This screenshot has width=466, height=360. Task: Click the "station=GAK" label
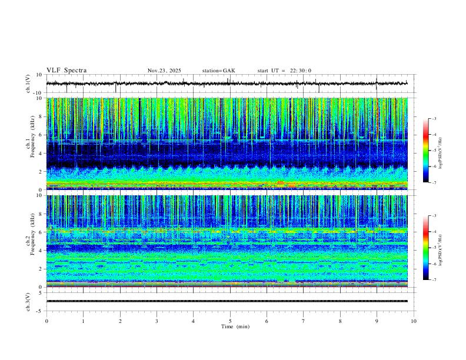pos(218,71)
